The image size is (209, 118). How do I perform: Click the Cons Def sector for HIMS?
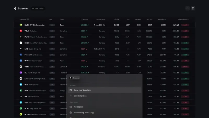[63, 67]
